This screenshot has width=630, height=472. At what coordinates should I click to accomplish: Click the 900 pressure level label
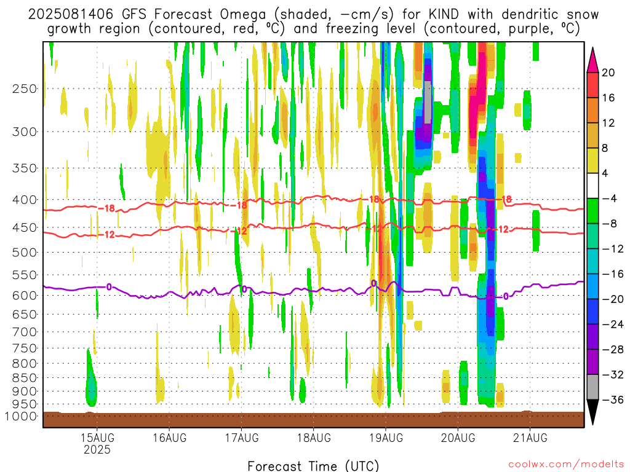25,391
